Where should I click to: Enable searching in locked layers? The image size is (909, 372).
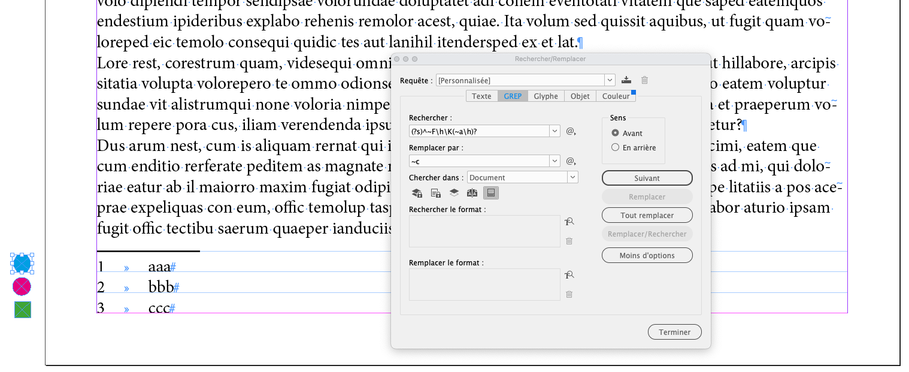pyautogui.click(x=418, y=193)
